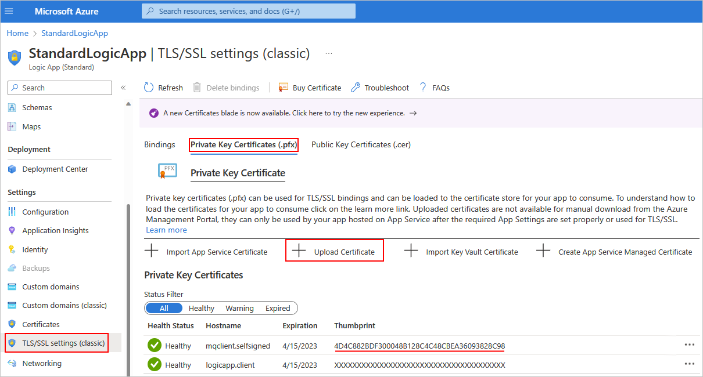Viewport: 703px width, 377px height.
Task: Click the healthy checkmark icon for mqclient.selfsigned
Action: (154, 346)
